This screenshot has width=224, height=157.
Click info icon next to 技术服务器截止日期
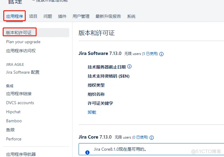(129, 66)
